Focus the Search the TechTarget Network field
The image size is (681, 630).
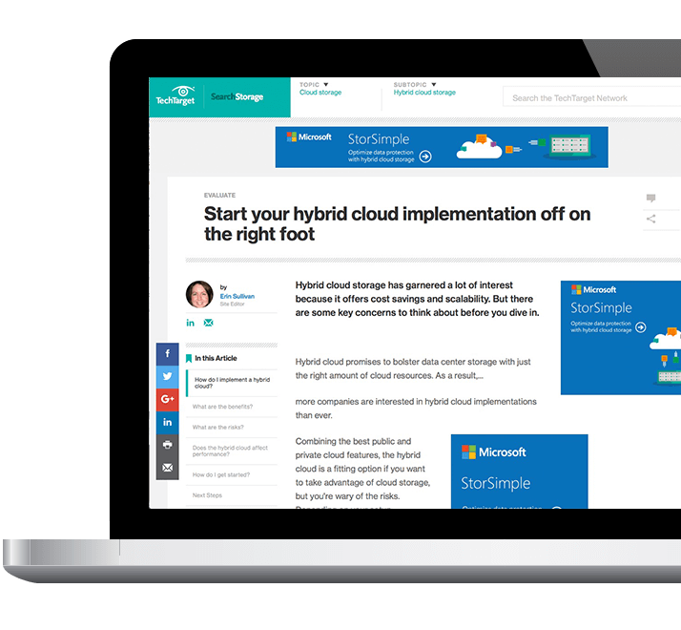(591, 97)
